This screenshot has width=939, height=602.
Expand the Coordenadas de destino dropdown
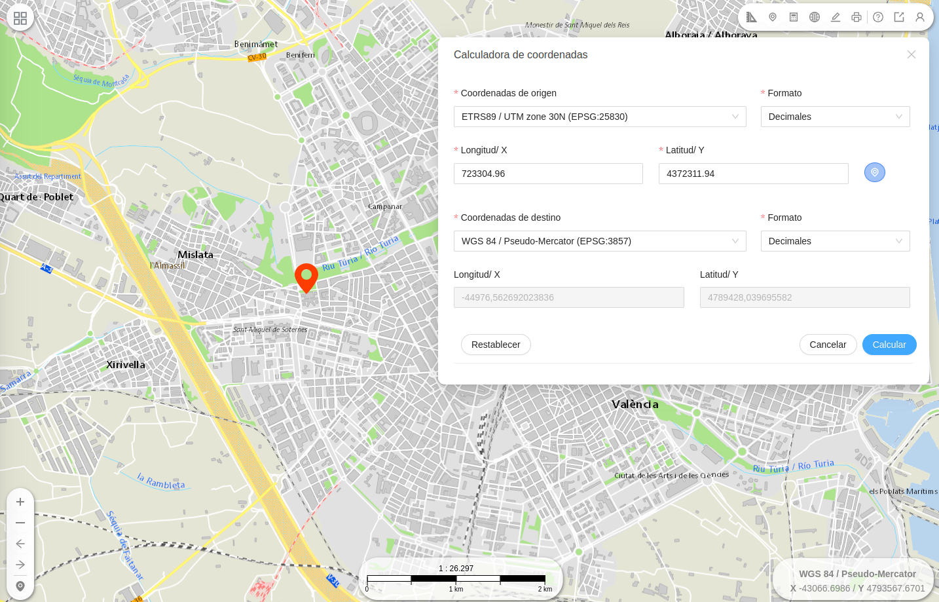(600, 241)
